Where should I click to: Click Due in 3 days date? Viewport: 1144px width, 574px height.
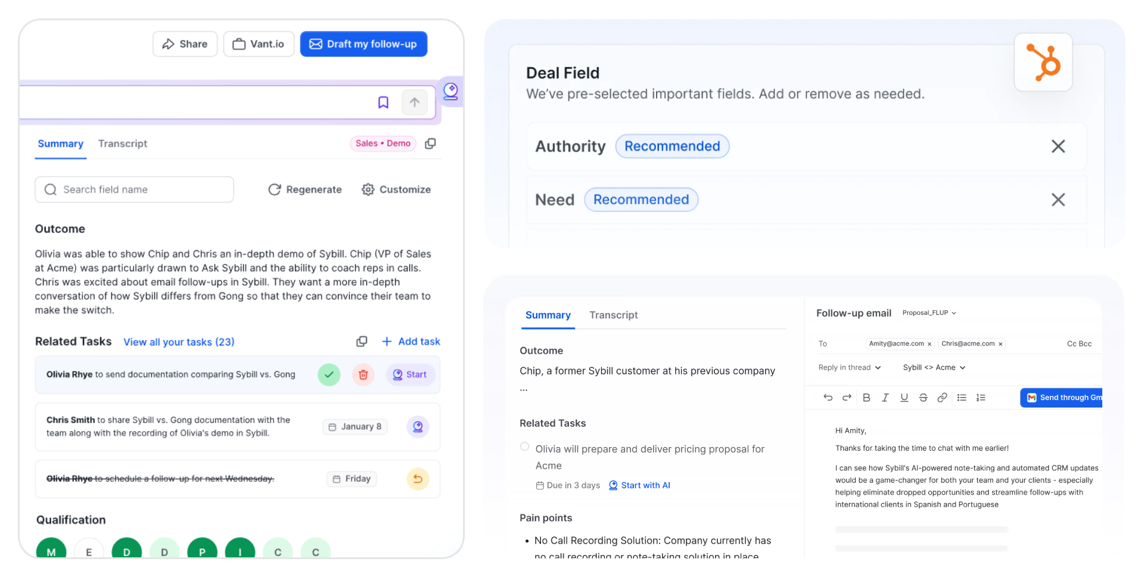pyautogui.click(x=568, y=485)
